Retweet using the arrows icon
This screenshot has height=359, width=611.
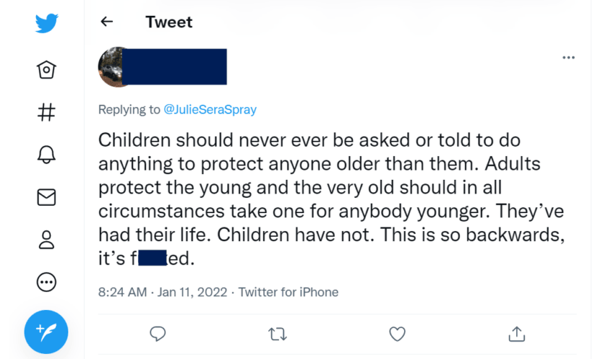(x=277, y=333)
